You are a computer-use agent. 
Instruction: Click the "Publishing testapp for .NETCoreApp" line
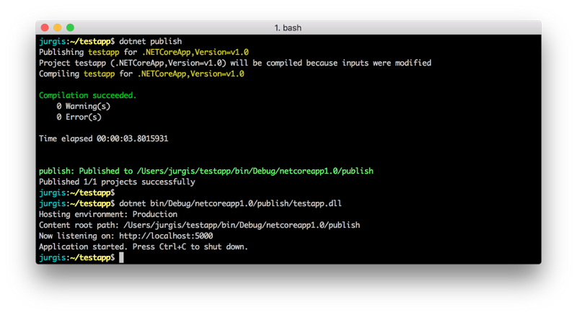click(x=143, y=52)
